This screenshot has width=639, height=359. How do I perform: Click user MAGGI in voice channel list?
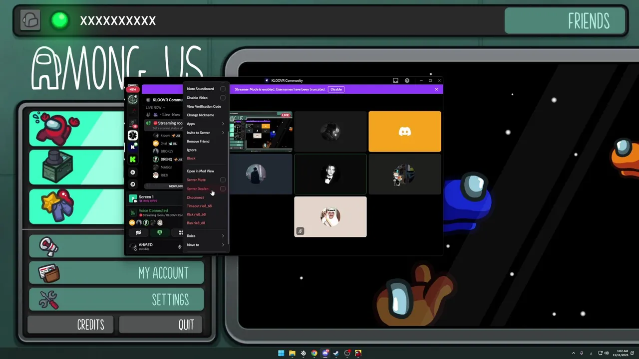tap(167, 167)
